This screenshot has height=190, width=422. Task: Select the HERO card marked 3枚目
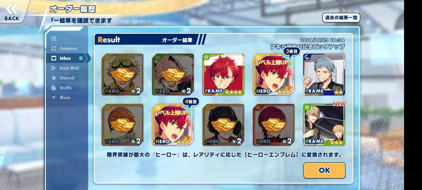tap(274, 75)
